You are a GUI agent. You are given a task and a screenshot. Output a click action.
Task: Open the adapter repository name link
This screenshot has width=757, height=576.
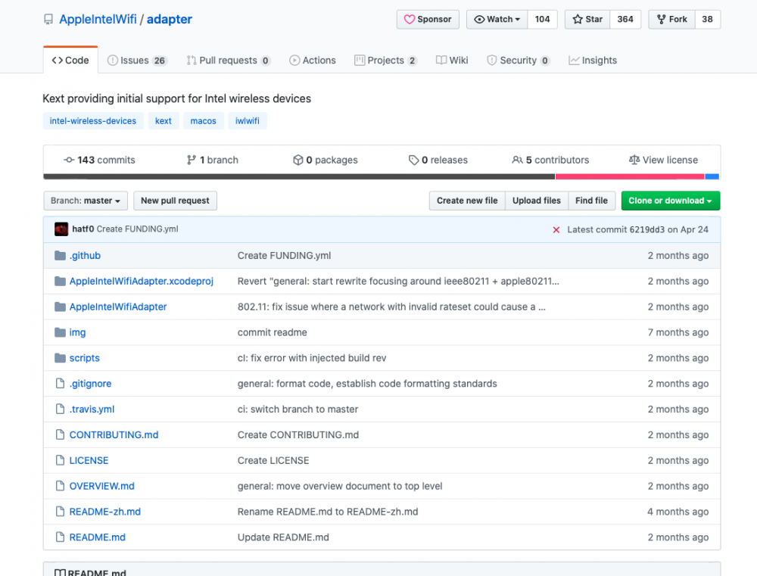tap(170, 20)
